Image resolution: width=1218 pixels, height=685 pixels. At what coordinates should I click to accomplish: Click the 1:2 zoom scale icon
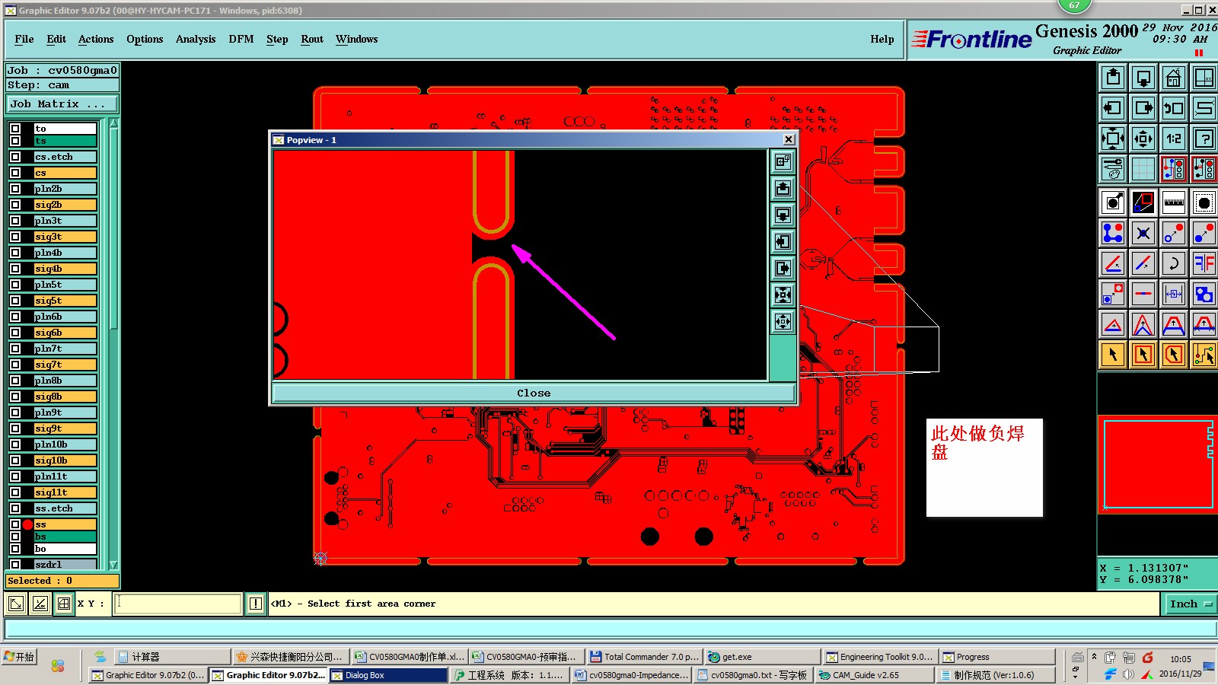[x=1174, y=139]
